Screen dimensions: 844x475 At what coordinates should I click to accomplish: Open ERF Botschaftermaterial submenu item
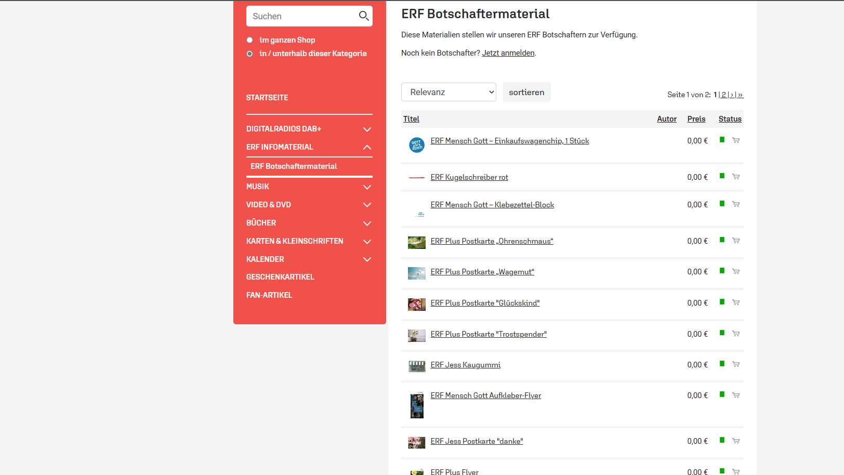[x=294, y=166]
